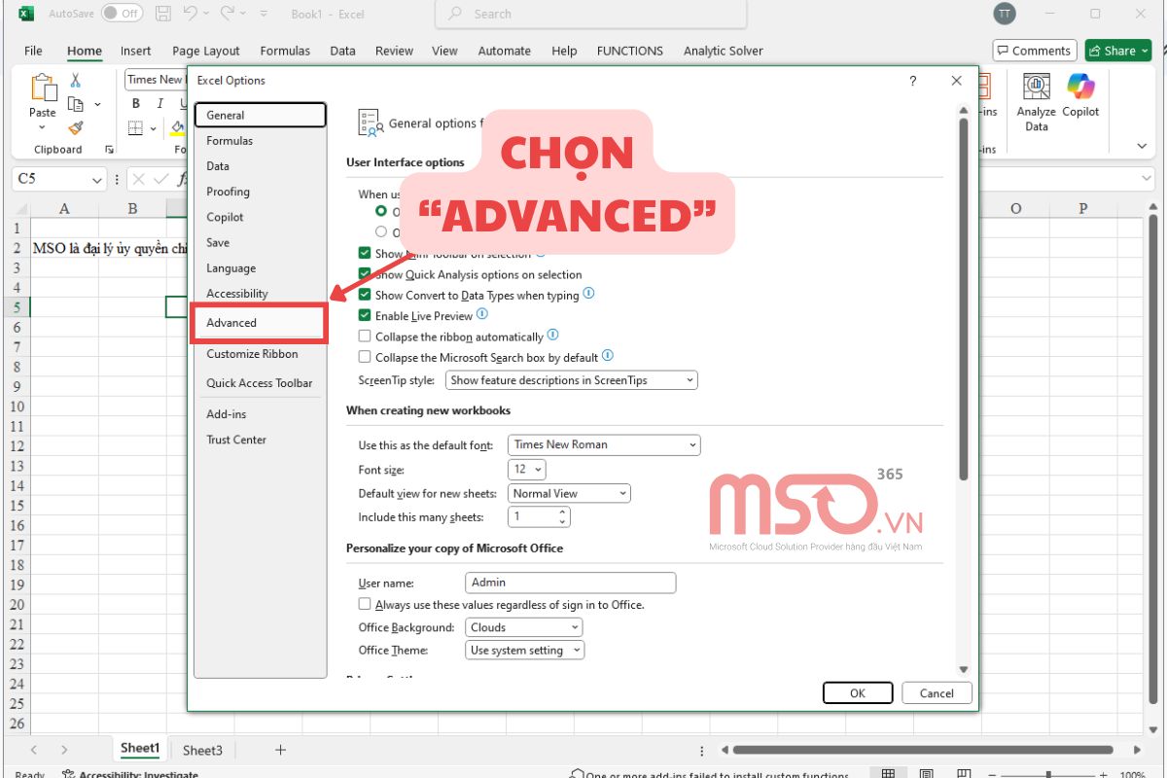Click the Bold B icon
The width and height of the screenshot is (1167, 778).
pyautogui.click(x=135, y=104)
